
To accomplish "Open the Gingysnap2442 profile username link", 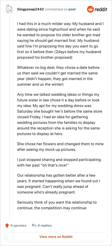I will point(30,10).
